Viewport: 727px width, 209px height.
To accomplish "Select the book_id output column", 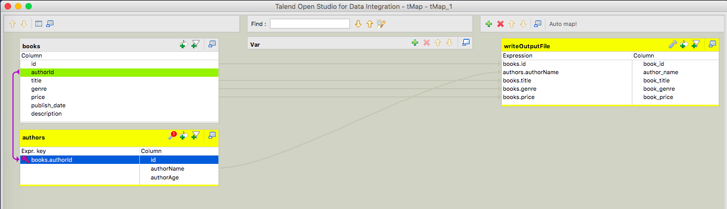I will [675, 64].
